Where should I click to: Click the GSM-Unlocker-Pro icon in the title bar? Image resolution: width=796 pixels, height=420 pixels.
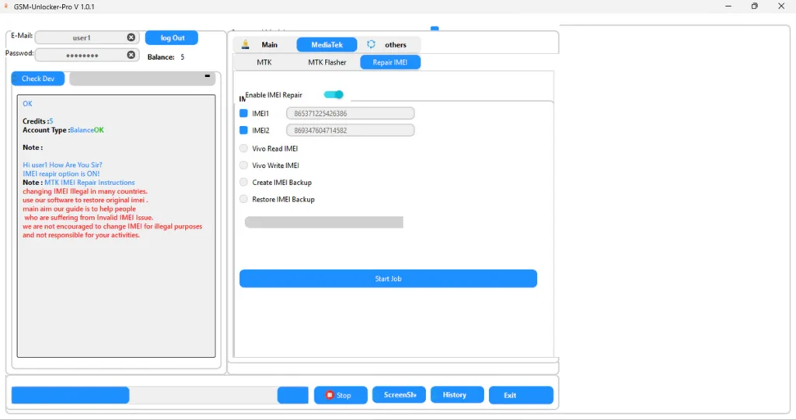6,6
